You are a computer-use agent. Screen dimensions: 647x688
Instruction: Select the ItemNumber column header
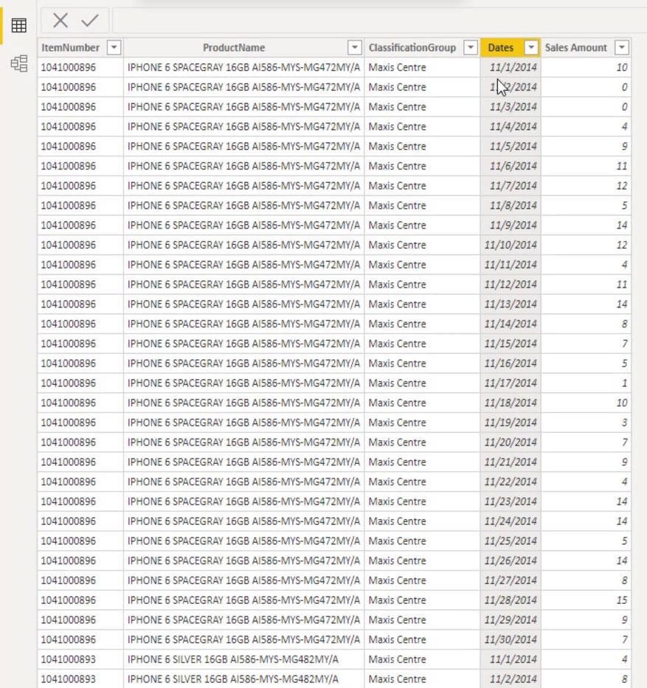pyautogui.click(x=71, y=47)
